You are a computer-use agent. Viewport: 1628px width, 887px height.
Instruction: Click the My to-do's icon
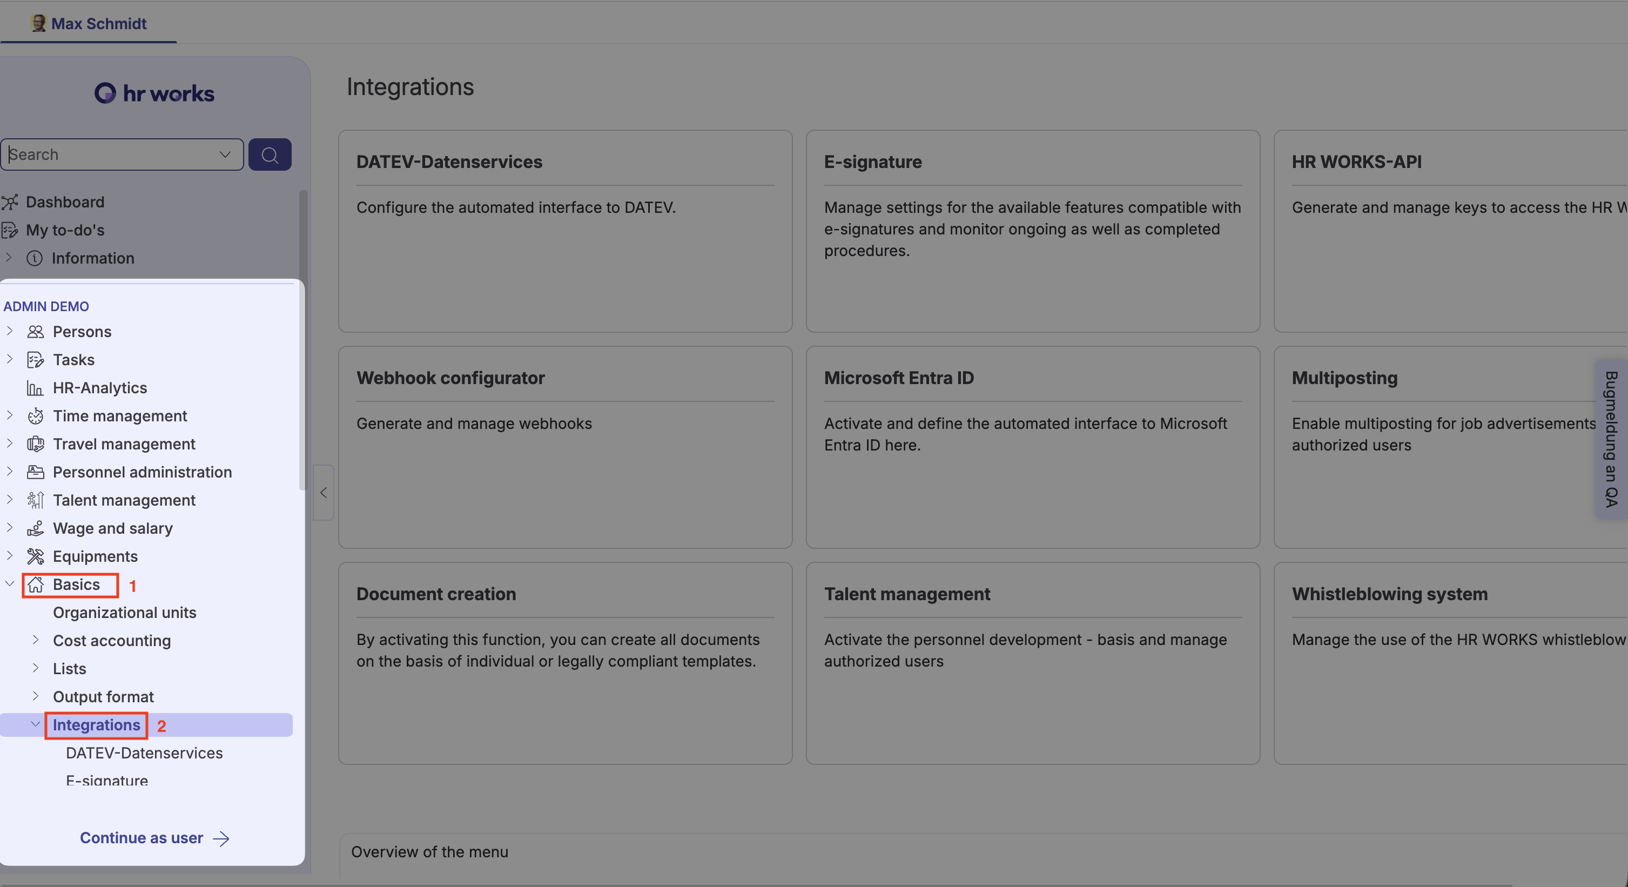(10, 230)
